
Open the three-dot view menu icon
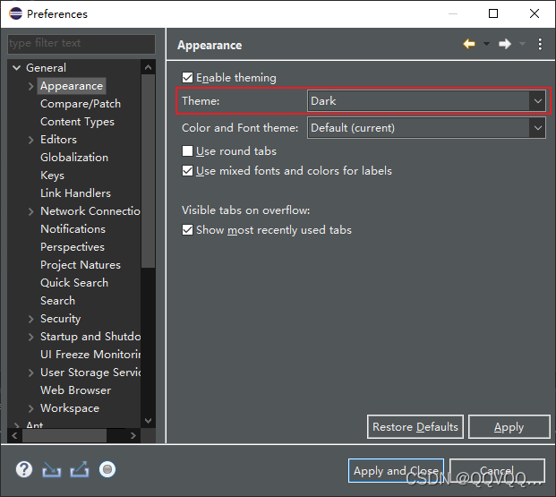tap(540, 45)
